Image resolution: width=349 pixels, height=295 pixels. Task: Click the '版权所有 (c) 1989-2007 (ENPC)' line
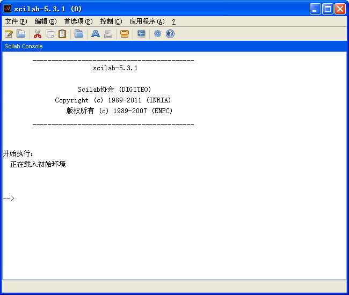(x=119, y=110)
